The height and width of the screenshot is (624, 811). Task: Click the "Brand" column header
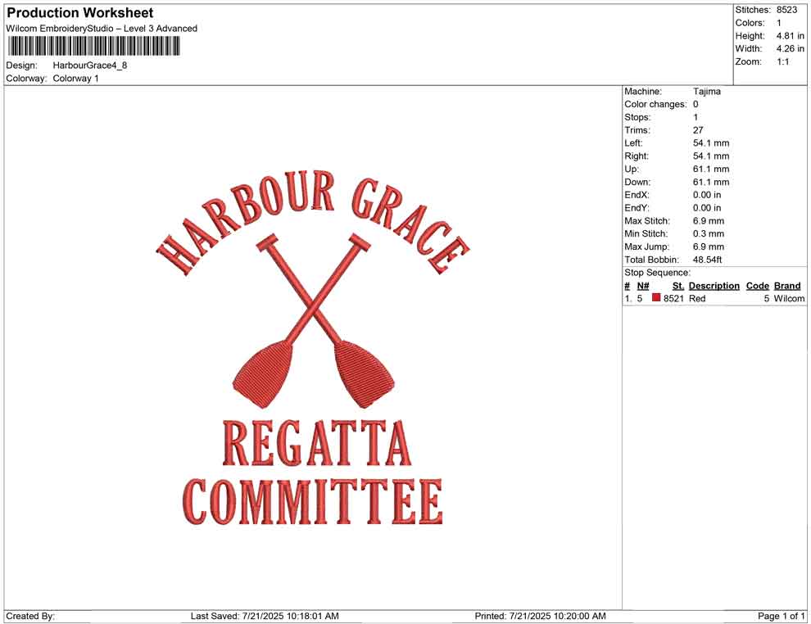coord(787,286)
